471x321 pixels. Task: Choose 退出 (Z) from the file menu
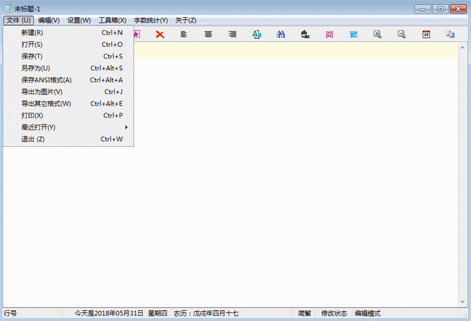[69, 139]
